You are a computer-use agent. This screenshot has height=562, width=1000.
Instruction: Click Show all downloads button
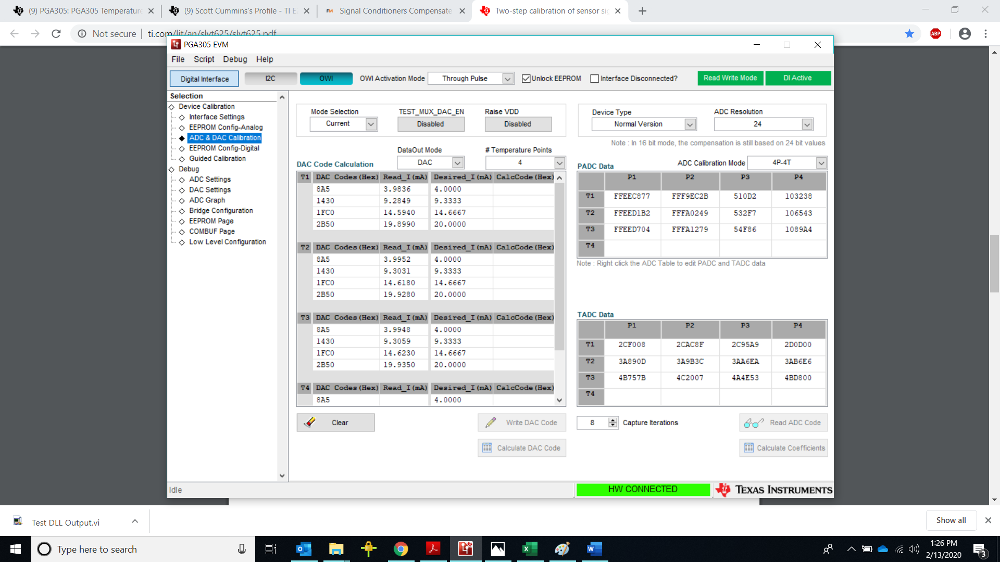[x=951, y=520]
